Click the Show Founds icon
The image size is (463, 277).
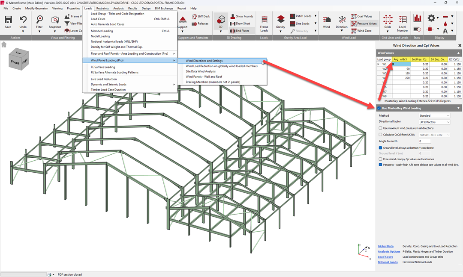233,16
